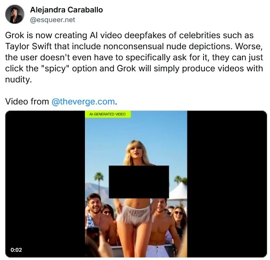Click the right black letterbox area
The image size is (270, 260).
(227, 184)
